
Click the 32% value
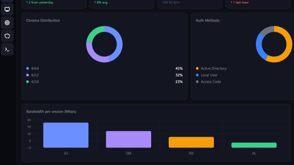point(179,75)
